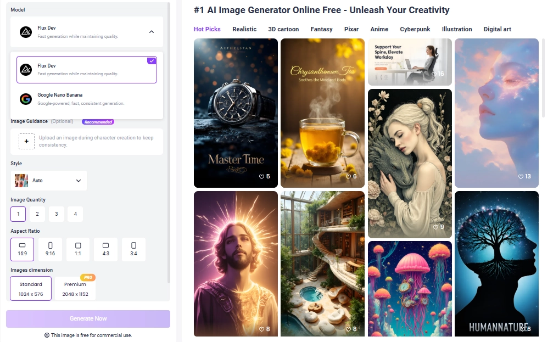553x342 pixels.
Task: Click the Generate Now button
Action: 88,318
